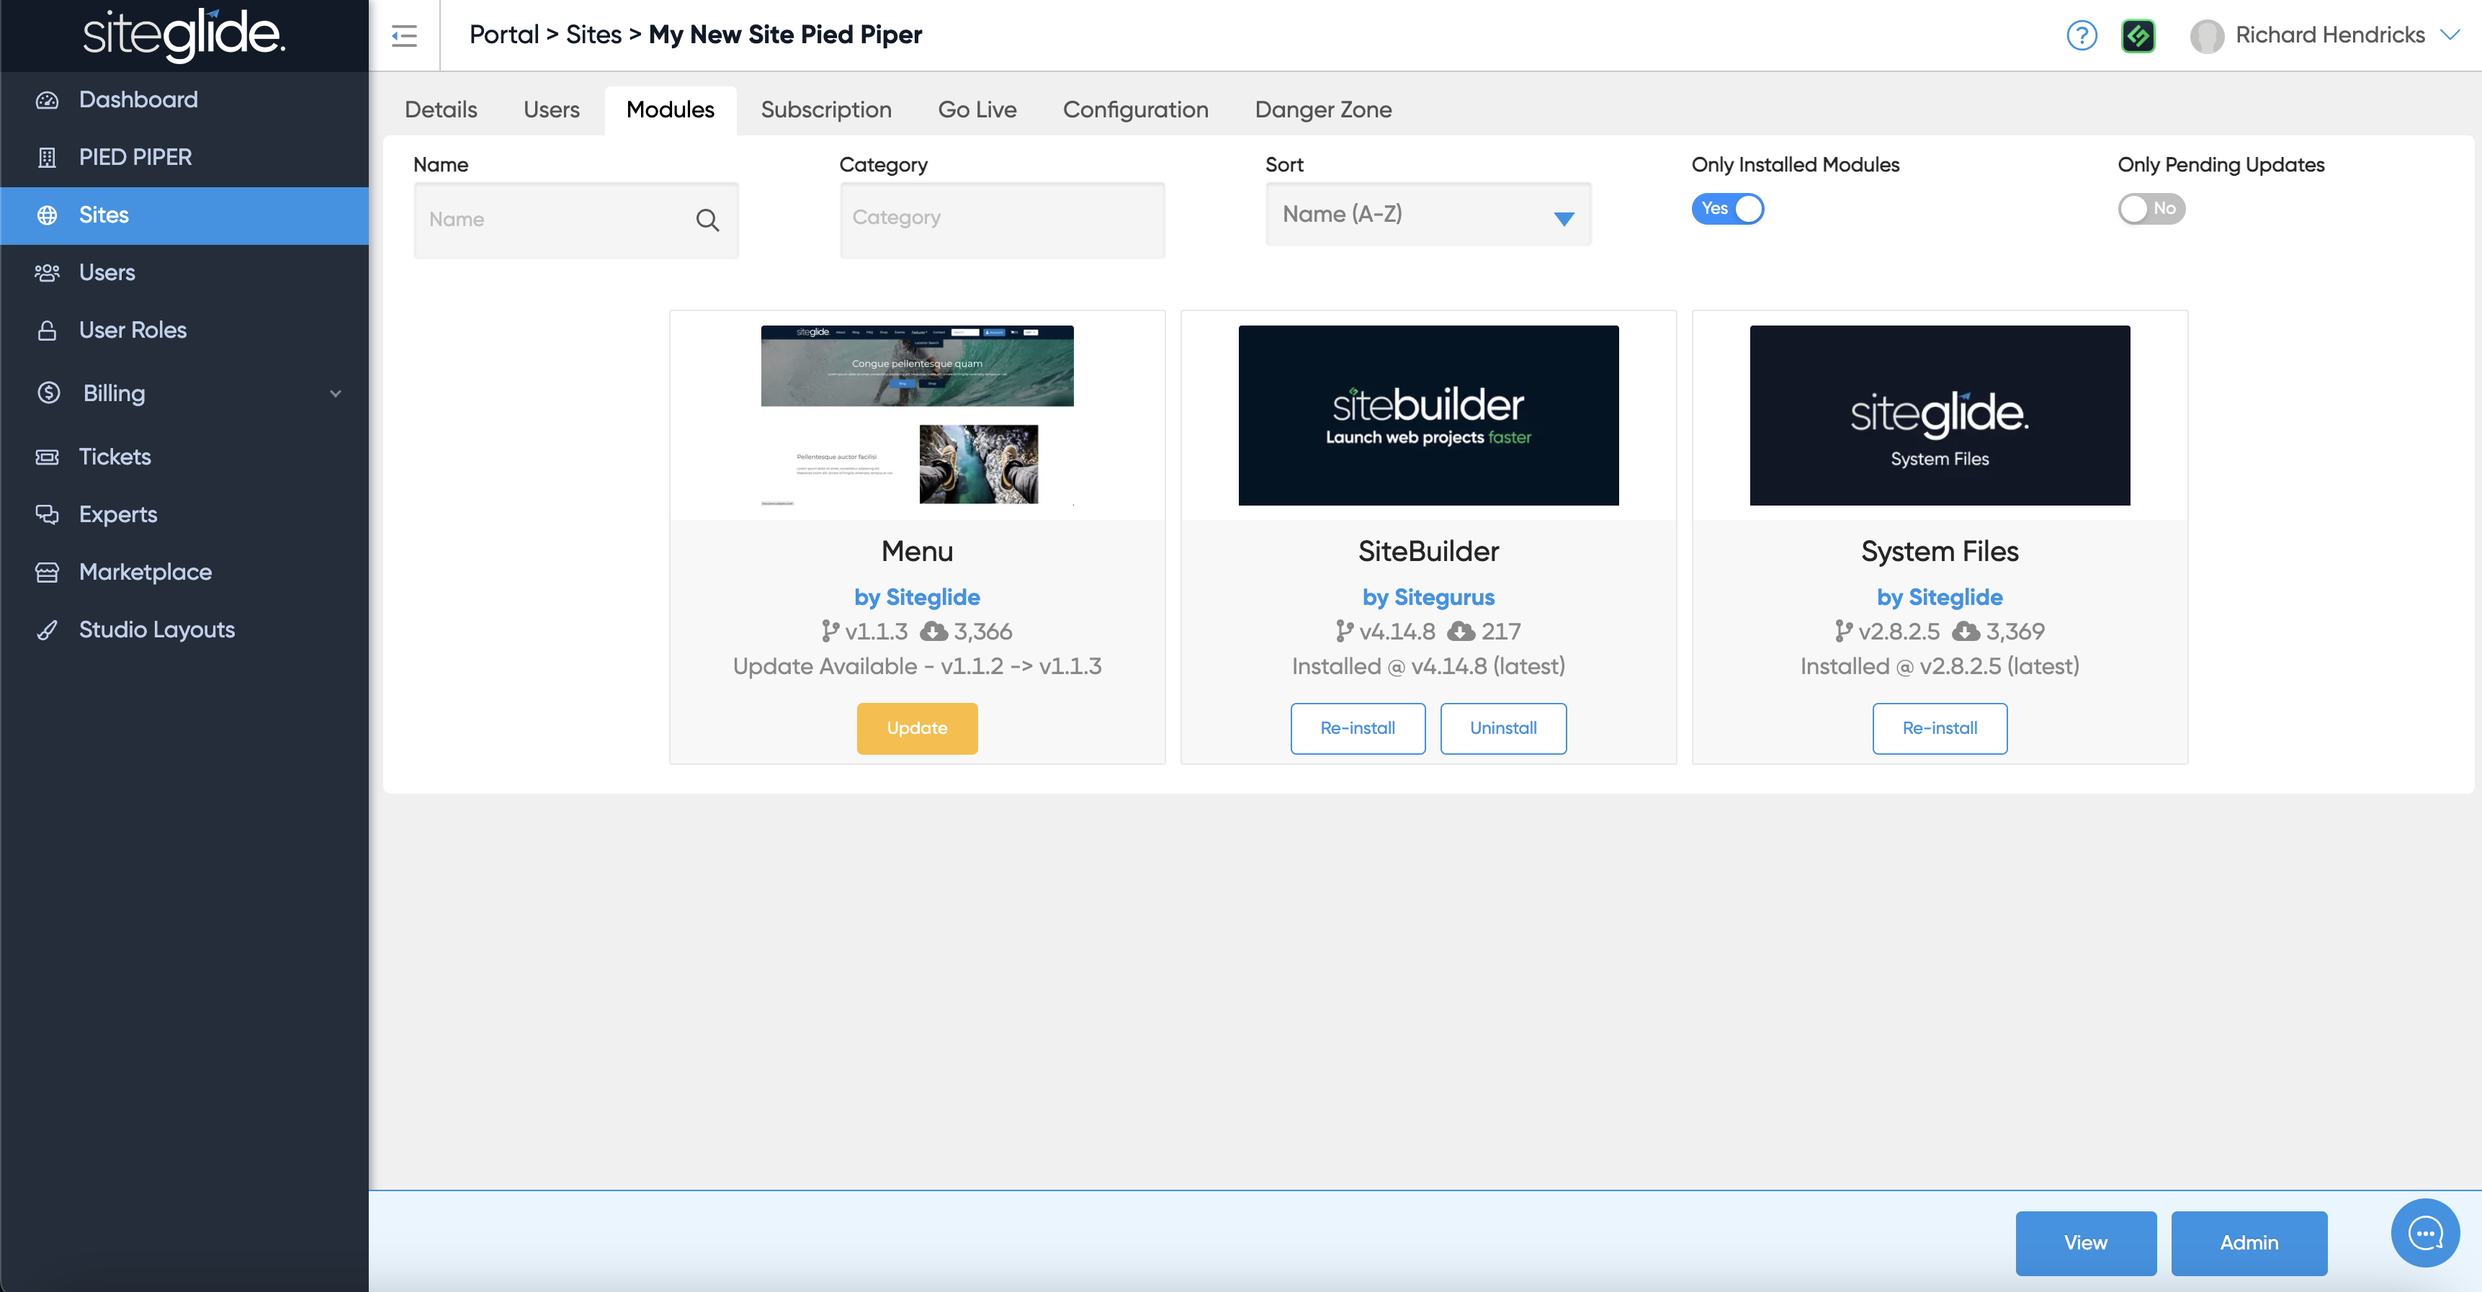This screenshot has height=1292, width=2482.
Task: Click the System Files module thumbnail
Action: click(x=1939, y=416)
